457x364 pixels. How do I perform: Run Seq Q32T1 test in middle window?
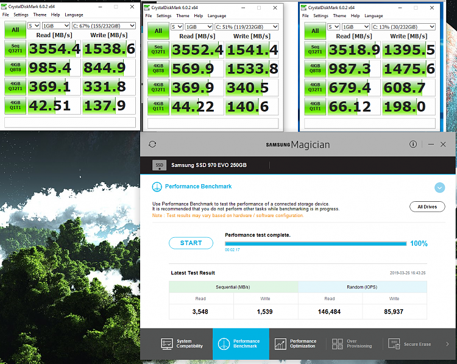click(x=158, y=49)
